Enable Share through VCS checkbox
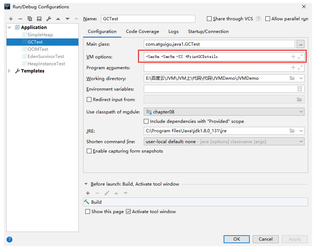The width and height of the screenshot is (314, 249). point(209,18)
